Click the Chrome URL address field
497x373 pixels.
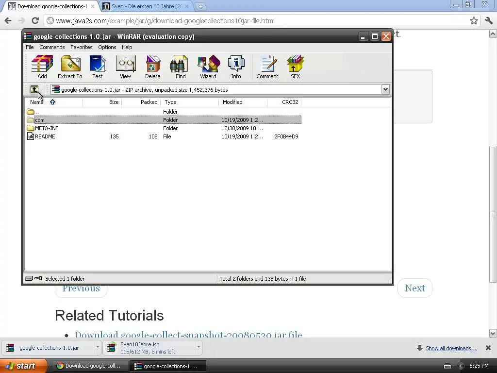[x=260, y=21]
